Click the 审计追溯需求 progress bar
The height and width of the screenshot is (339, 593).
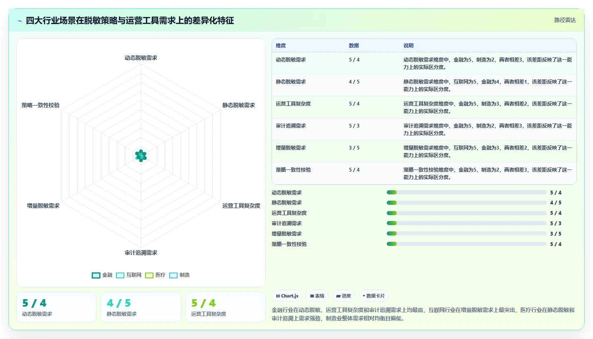(x=467, y=224)
